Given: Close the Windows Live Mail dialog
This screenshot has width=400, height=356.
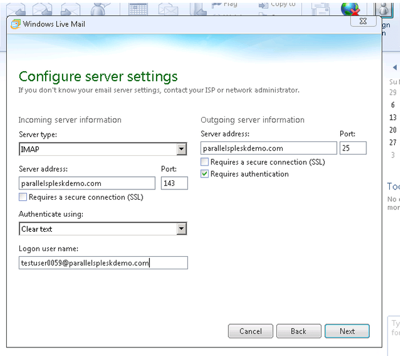Looking at the screenshot, I should (364, 21).
